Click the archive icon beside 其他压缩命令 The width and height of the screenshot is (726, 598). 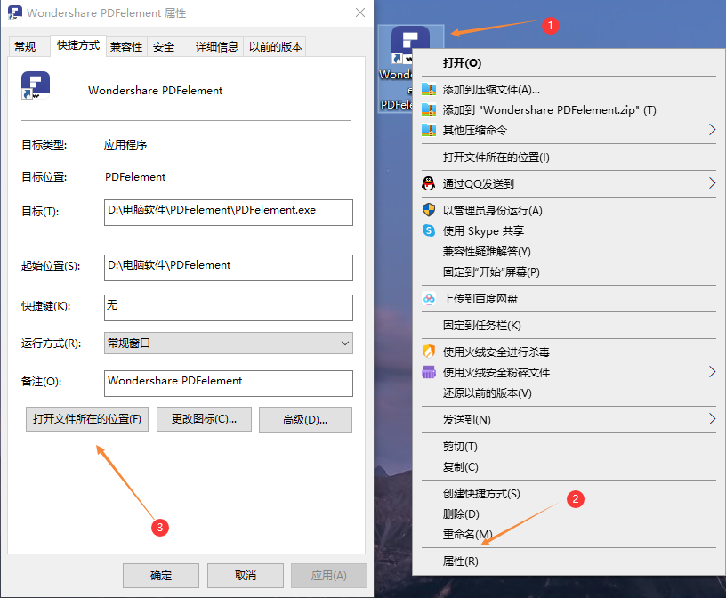(x=429, y=130)
